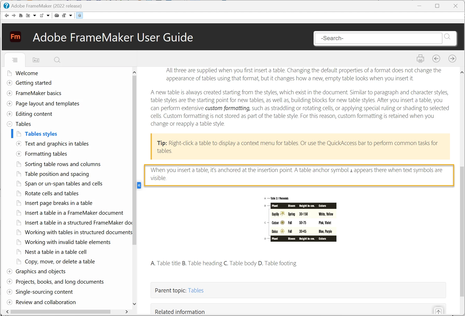Toggle the highlighted toolbar button at right

click(80, 16)
